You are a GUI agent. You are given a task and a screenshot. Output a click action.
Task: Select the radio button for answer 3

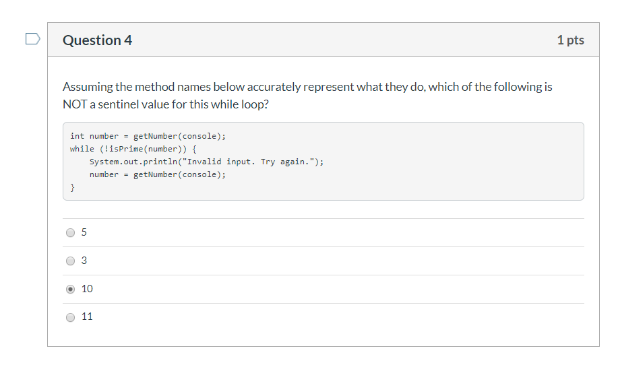coord(71,261)
